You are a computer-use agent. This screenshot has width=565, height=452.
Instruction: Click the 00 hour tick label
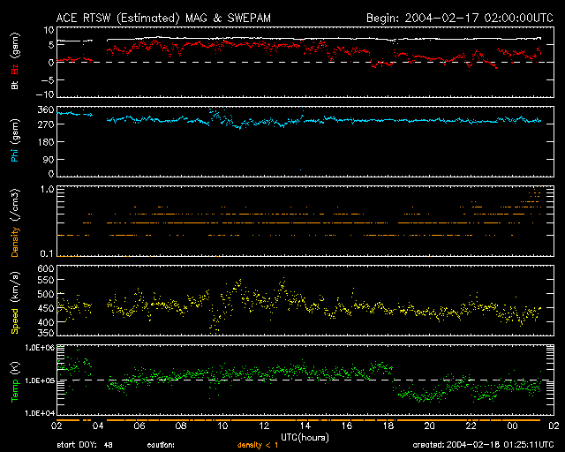point(512,426)
